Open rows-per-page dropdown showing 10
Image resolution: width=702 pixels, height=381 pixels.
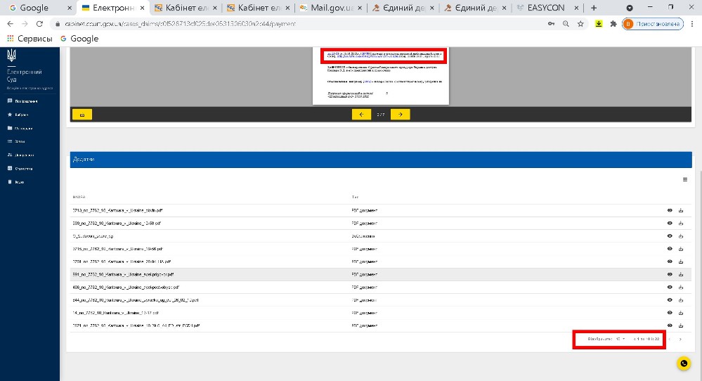(x=620, y=340)
